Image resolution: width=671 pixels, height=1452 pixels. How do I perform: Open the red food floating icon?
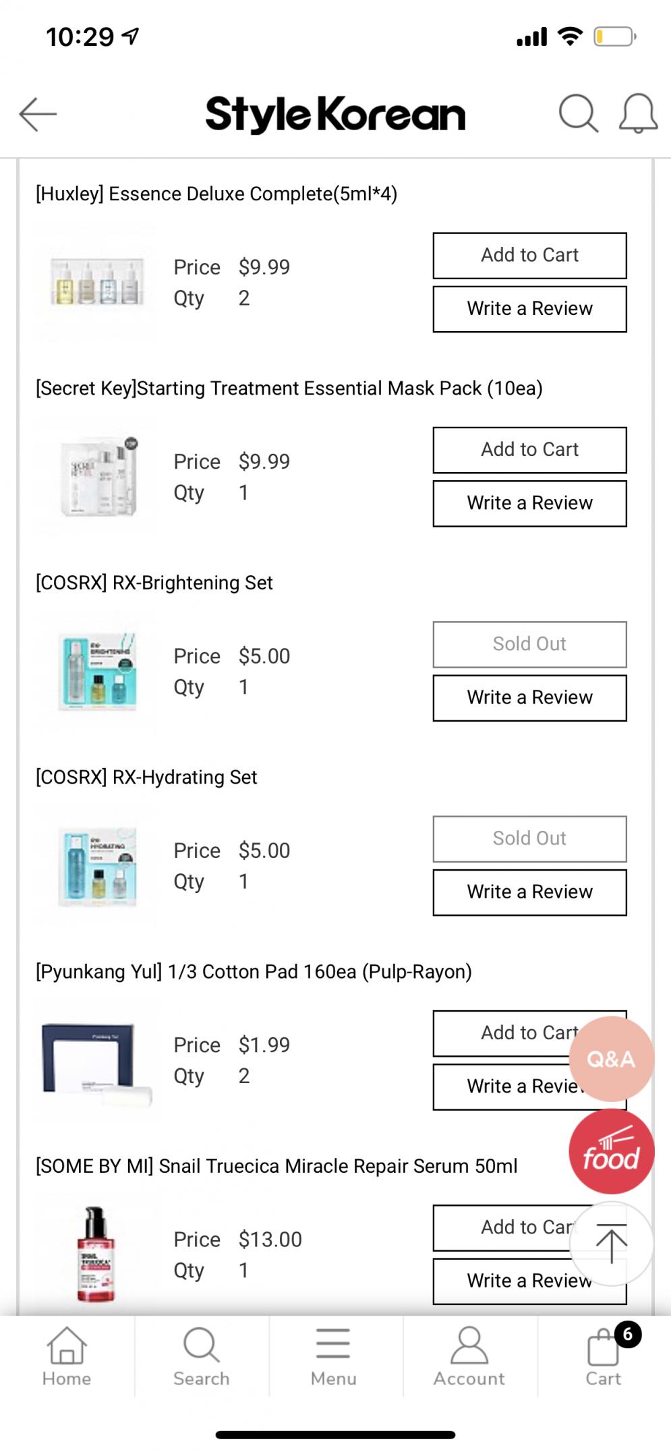click(x=611, y=1152)
